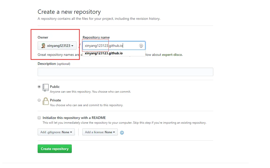The width and height of the screenshot is (270, 168).
Task: Click the 'Private' label text
Action: (x=55, y=100)
